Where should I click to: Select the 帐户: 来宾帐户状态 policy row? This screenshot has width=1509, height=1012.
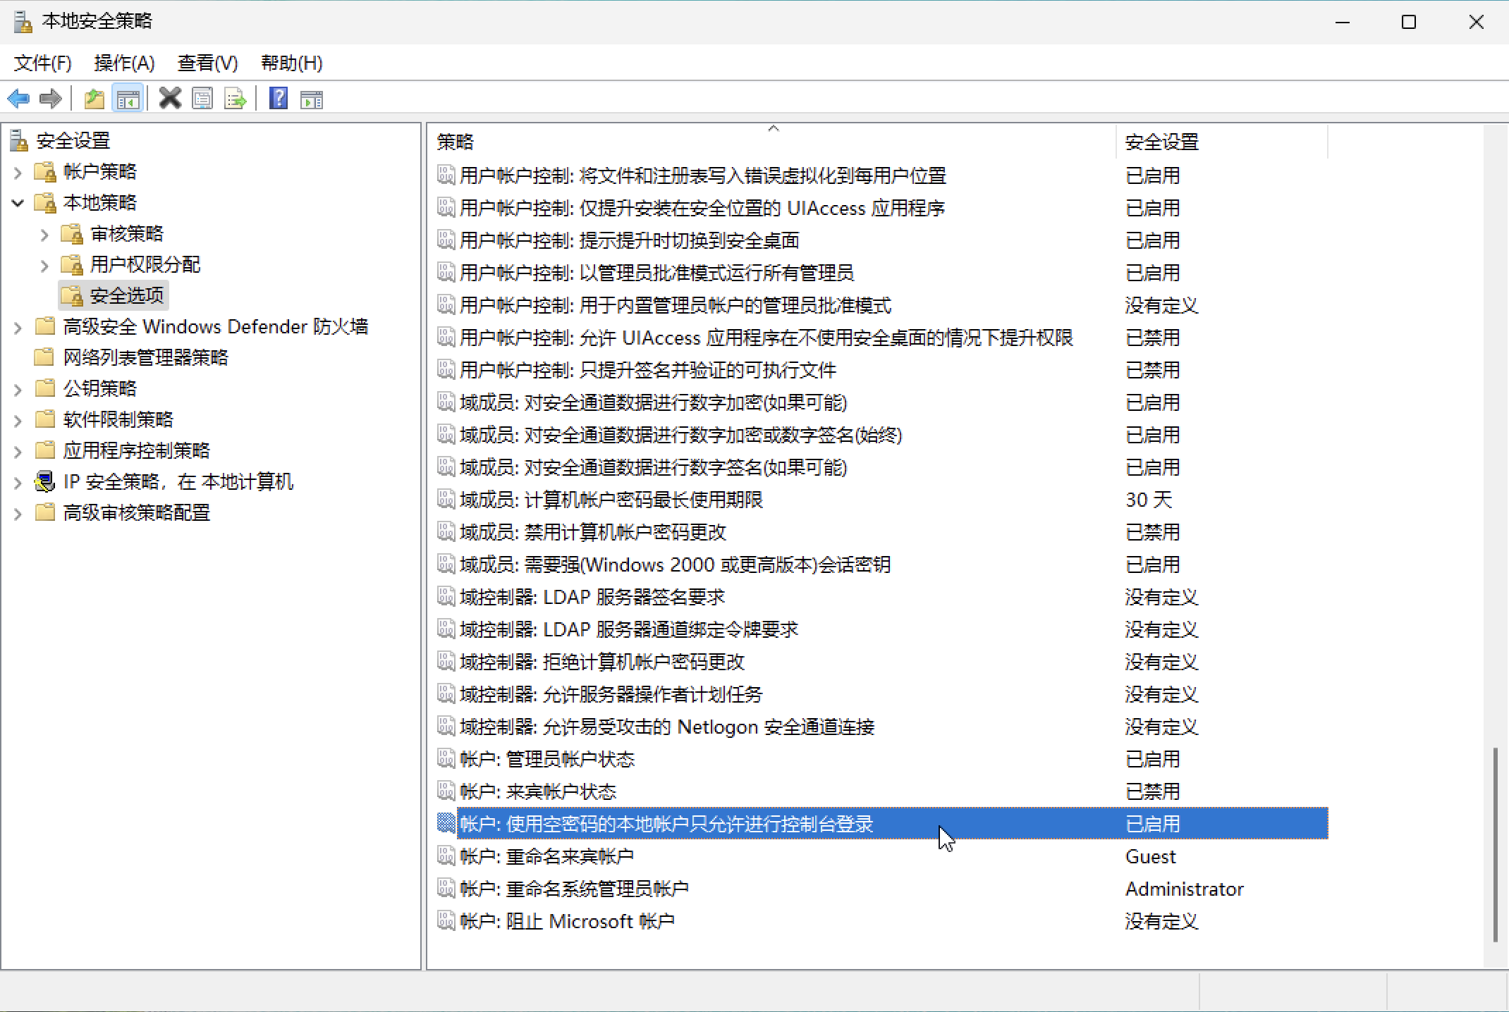pos(538,791)
